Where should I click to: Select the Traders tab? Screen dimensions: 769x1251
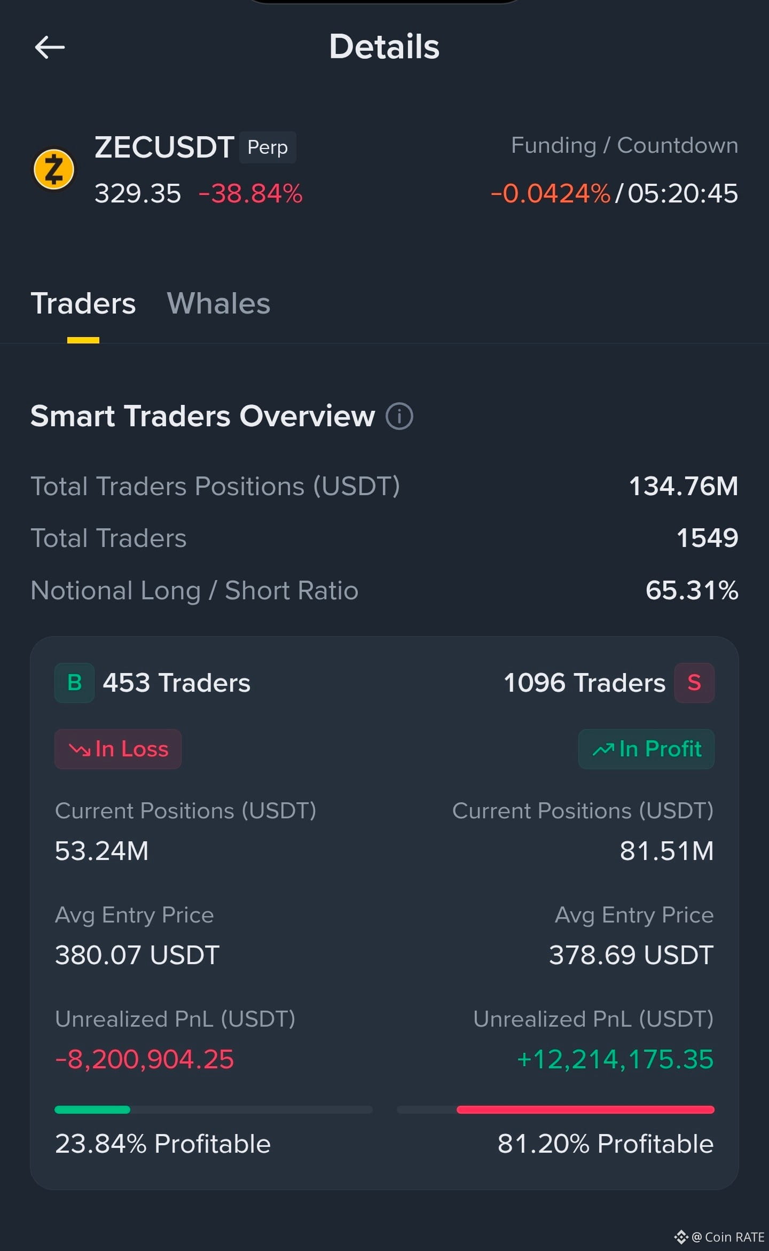coord(83,303)
